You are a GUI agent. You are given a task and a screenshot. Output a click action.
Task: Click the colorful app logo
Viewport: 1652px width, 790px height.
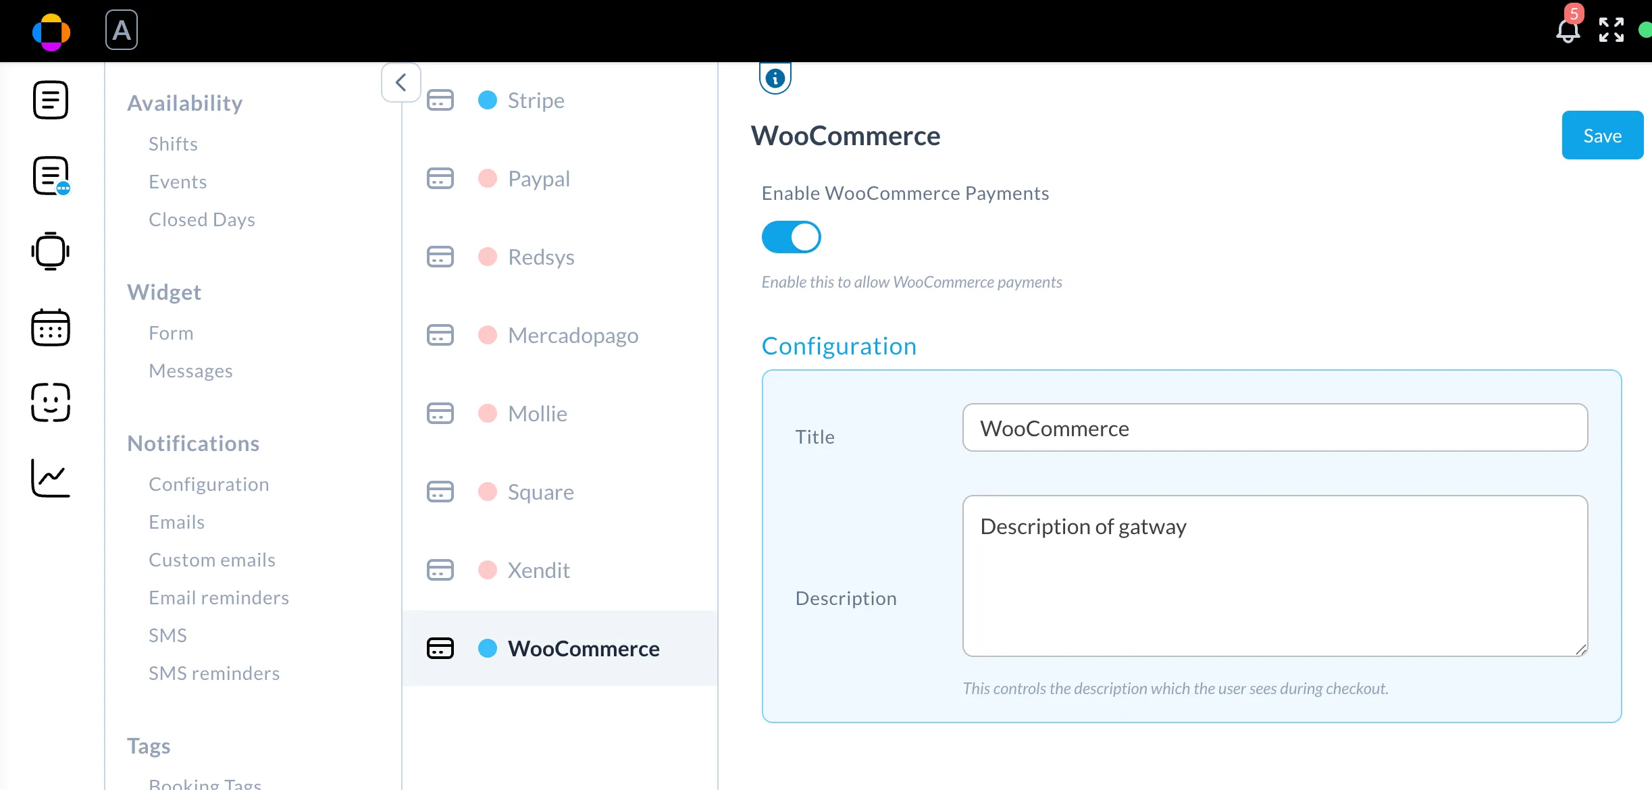coord(51,32)
